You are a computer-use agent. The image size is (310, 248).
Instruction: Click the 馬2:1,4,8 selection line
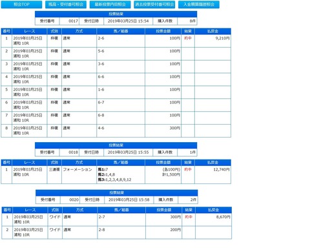(107, 174)
